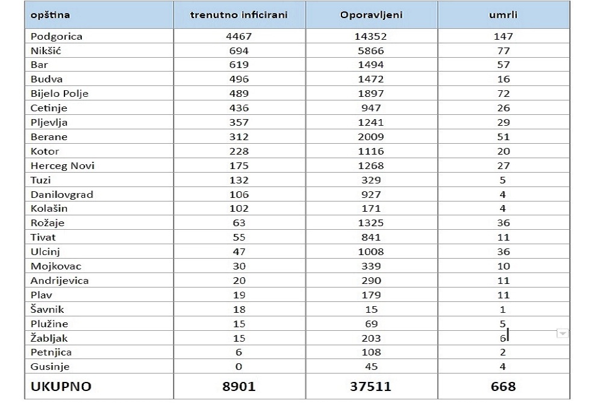Click the Tuzi row label

40,180
